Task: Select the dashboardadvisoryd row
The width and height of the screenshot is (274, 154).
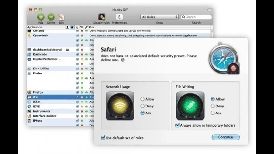Action: click(60, 50)
